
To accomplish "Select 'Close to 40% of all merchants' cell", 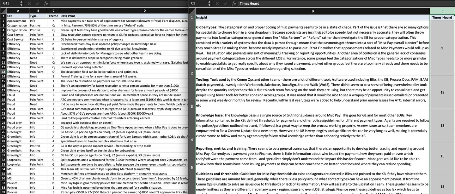I will click(124, 178).
